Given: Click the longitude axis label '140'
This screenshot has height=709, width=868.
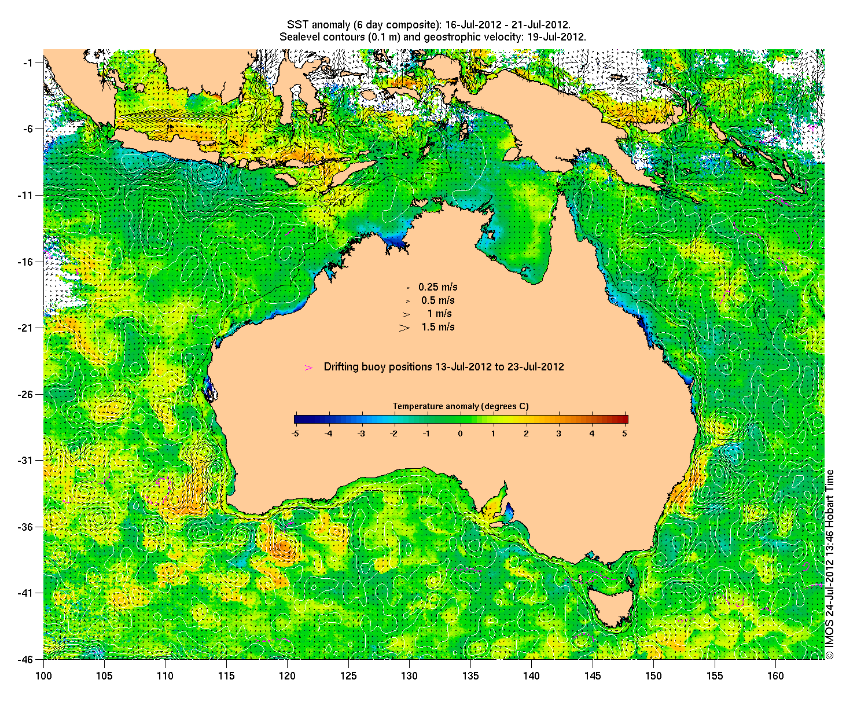Looking at the screenshot, I should 531,675.
